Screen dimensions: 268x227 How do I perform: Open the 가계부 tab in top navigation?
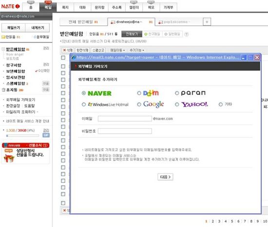coord(169,7)
